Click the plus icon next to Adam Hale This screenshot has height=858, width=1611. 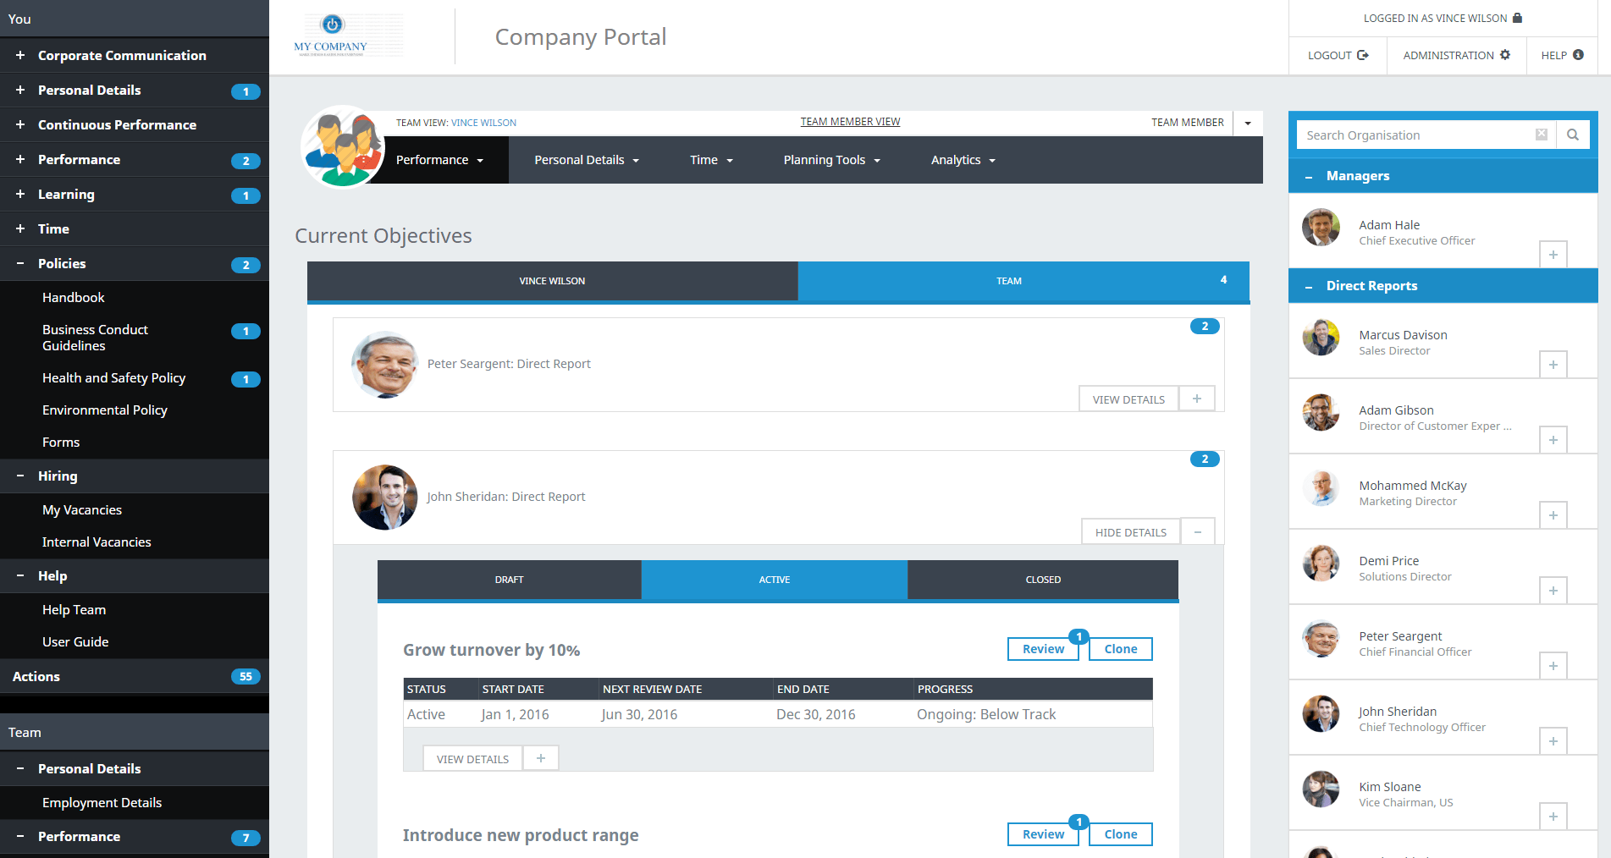1553,254
